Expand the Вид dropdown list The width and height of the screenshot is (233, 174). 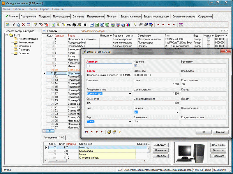(130, 122)
